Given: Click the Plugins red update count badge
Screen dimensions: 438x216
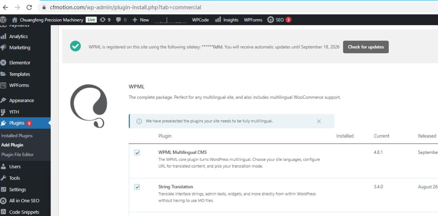Looking at the screenshot, I should point(29,123).
